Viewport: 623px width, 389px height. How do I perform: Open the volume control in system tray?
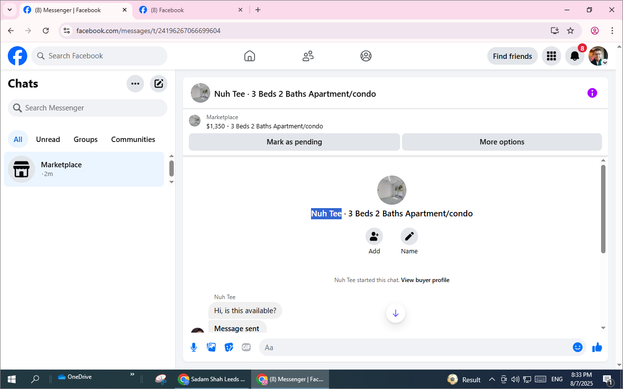pyautogui.click(x=515, y=379)
